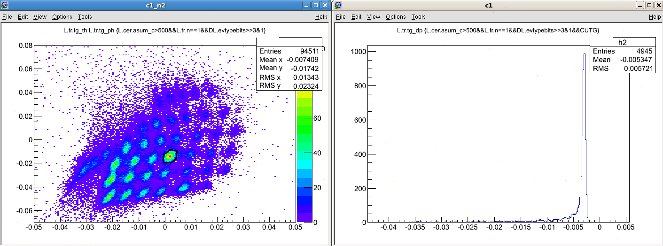663x246 pixels.
Task: Click the h2 stats box title
Action: (x=623, y=42)
